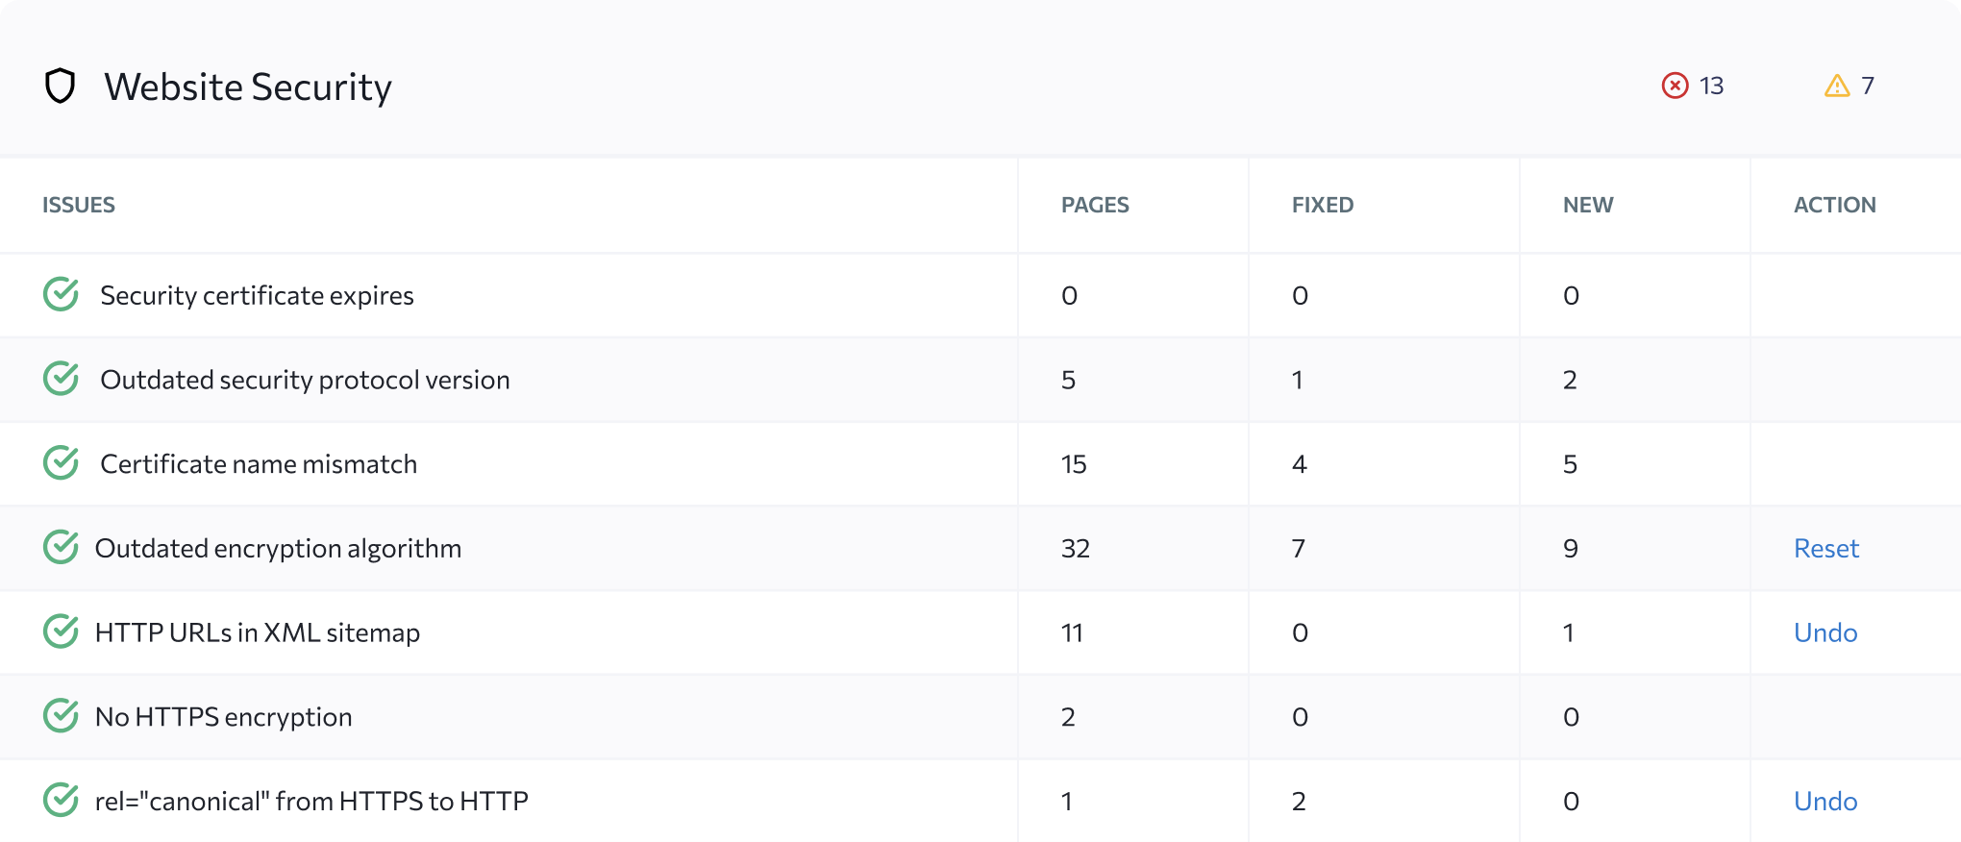The height and width of the screenshot is (842, 1961).
Task: Click the yellow warning triangle icon
Action: pyautogui.click(x=1837, y=86)
